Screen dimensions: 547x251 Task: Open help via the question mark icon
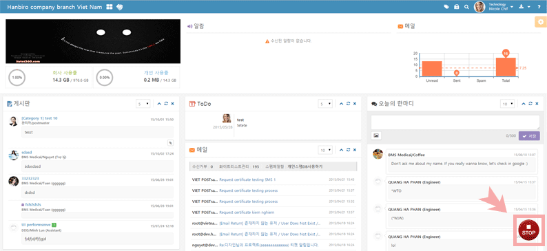tap(539, 7)
